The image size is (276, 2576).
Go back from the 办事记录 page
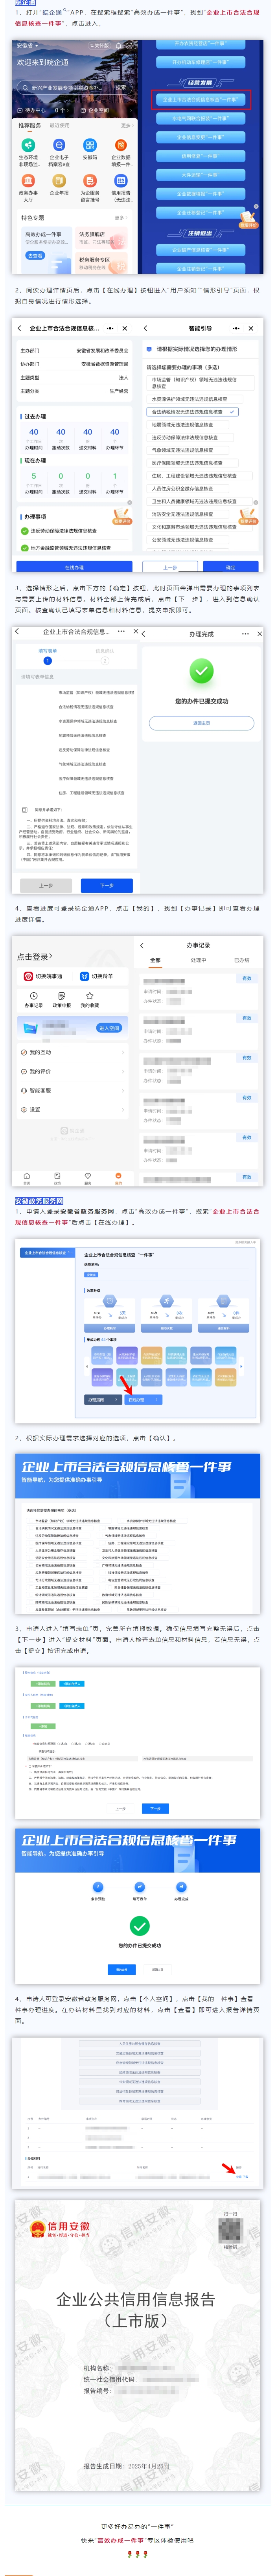[142, 945]
